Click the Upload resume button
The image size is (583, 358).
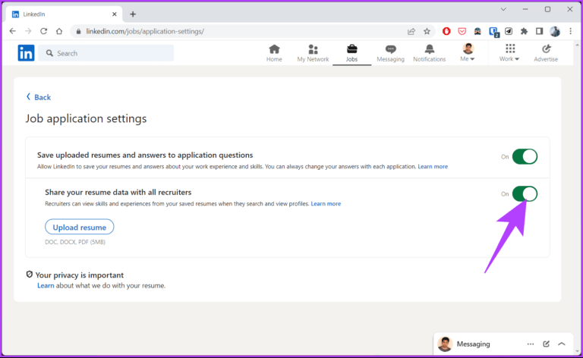click(x=79, y=227)
